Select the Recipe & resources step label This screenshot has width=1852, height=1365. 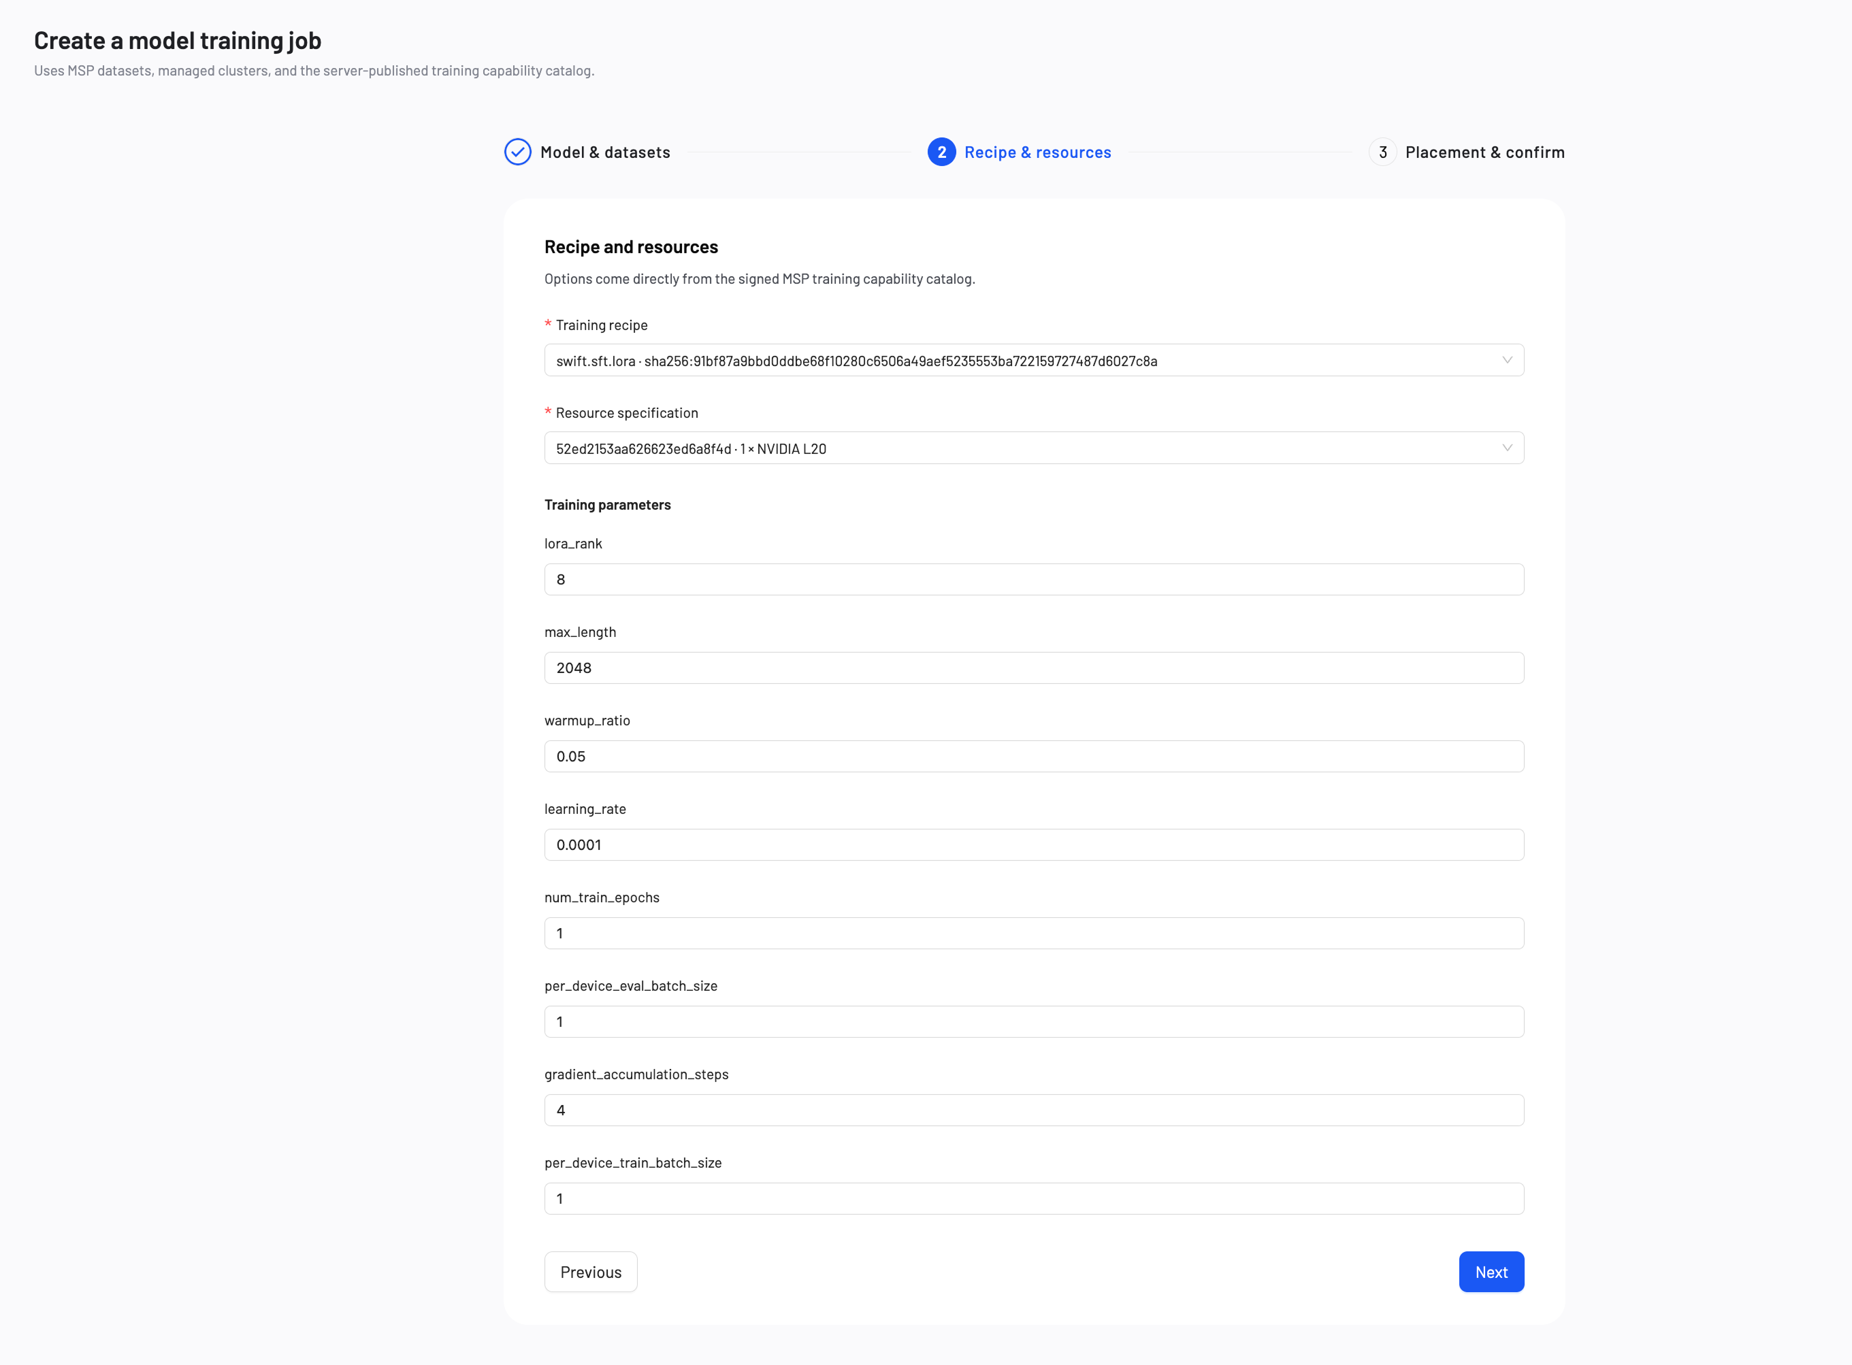(1037, 152)
